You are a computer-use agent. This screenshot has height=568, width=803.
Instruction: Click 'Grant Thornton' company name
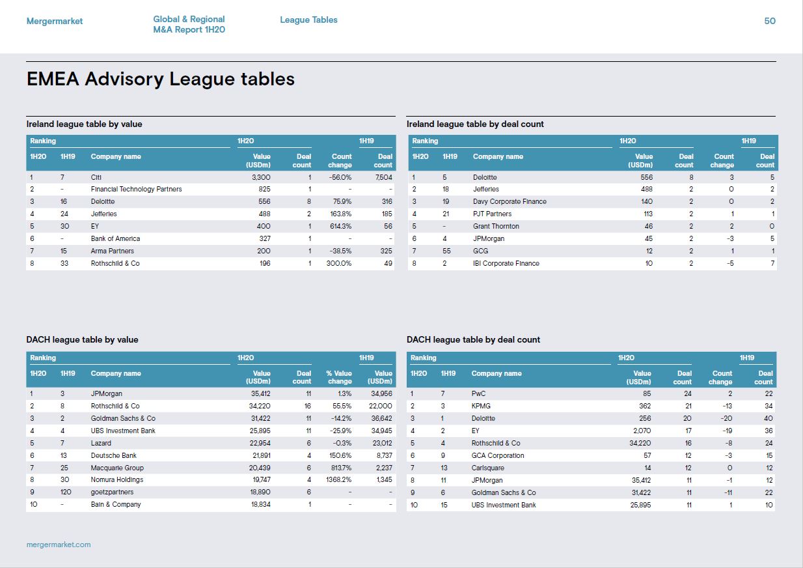pos(496,226)
